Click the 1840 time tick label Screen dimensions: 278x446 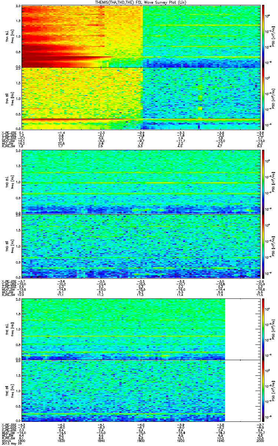point(101,440)
